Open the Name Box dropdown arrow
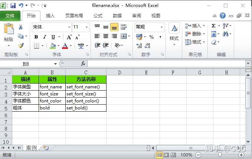Viewport: 252px width, 159px height. click(x=55, y=64)
